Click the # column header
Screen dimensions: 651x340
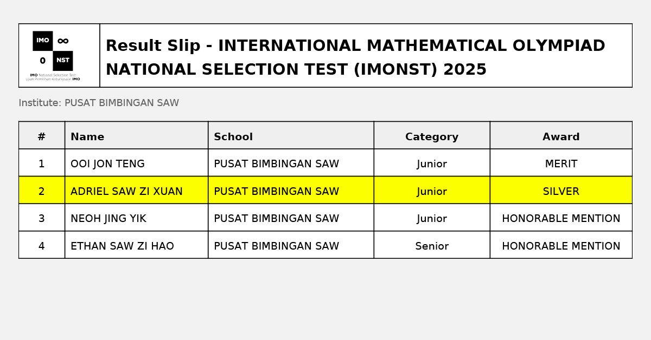[41, 137]
